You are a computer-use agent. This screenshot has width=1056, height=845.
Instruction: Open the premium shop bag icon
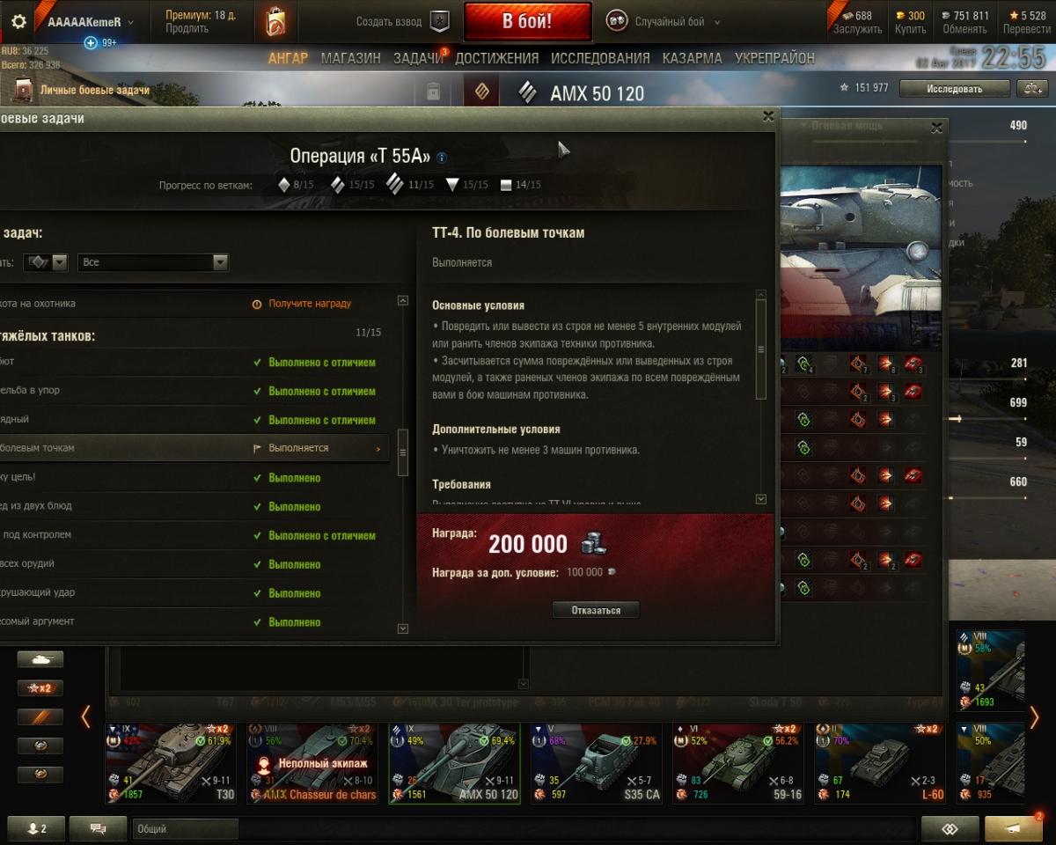tap(275, 22)
